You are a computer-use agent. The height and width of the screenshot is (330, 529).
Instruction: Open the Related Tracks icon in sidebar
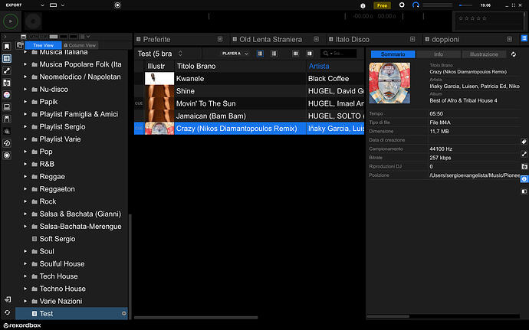[7, 70]
